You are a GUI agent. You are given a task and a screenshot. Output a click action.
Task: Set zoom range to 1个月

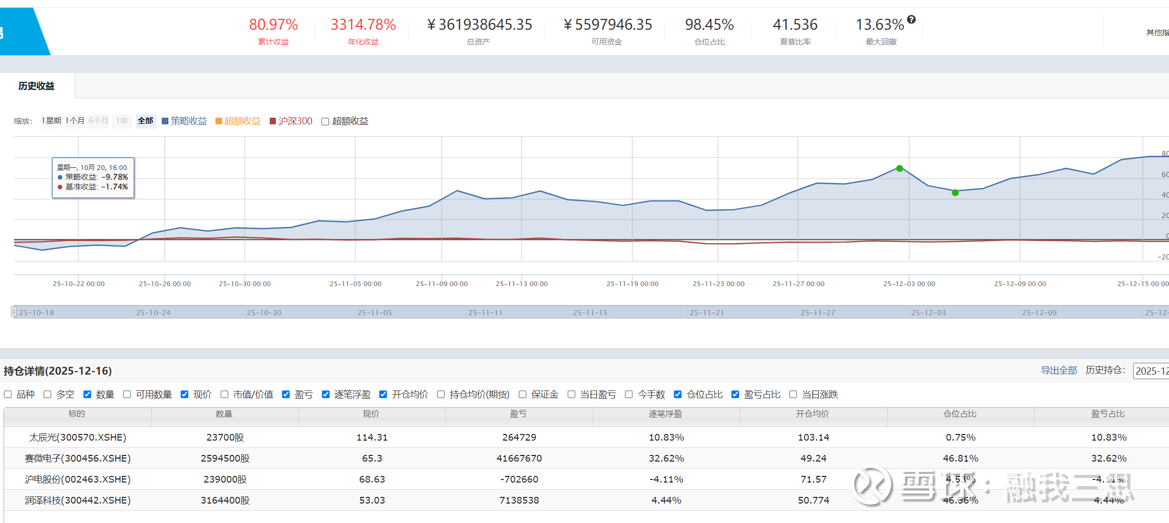point(75,121)
